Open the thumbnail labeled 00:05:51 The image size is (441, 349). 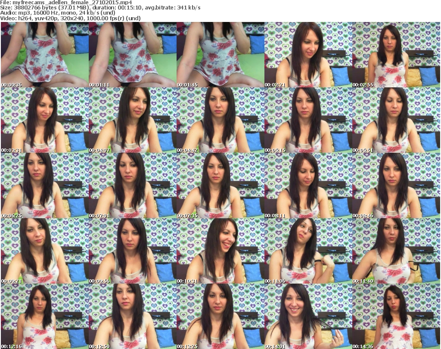point(396,120)
